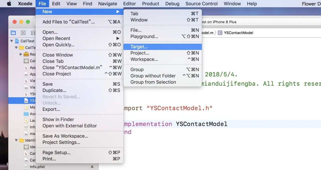Screen dimensions: 321x170
Task: Open the Product menu
Action: click(151, 3)
